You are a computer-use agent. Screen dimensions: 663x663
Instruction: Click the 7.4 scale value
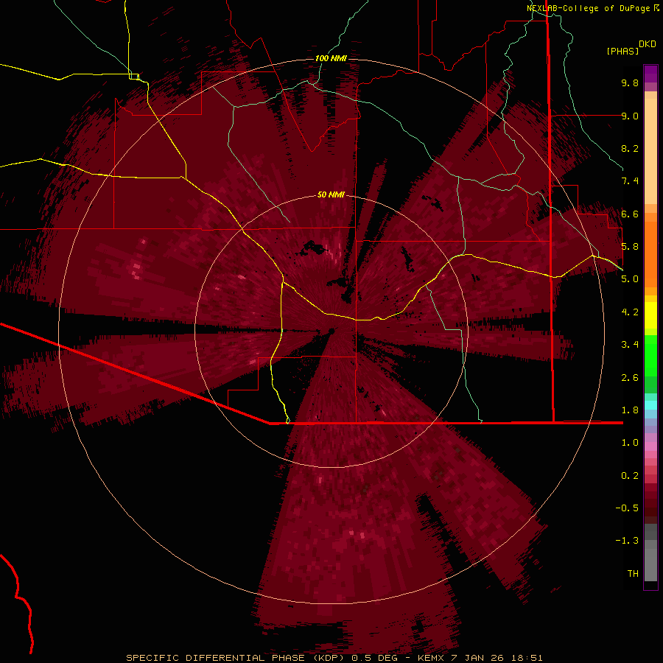click(x=630, y=181)
